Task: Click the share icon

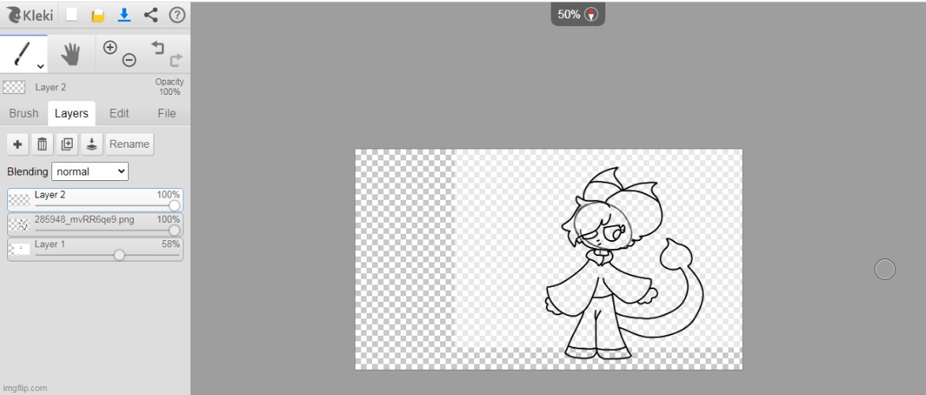Action: [151, 15]
